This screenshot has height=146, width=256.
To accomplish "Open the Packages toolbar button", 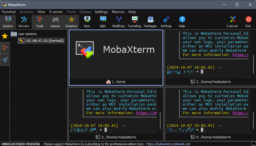I will click(150, 22).
